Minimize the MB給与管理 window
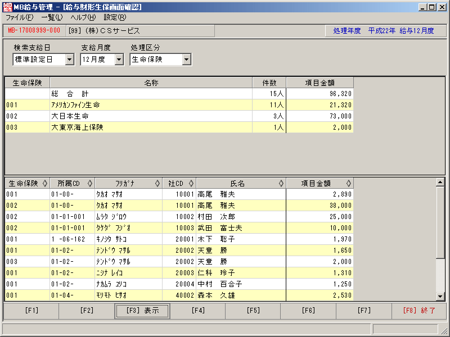The width and height of the screenshot is (450, 337). (422, 7)
